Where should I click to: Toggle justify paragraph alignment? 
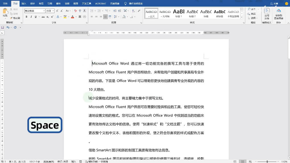[105, 17]
